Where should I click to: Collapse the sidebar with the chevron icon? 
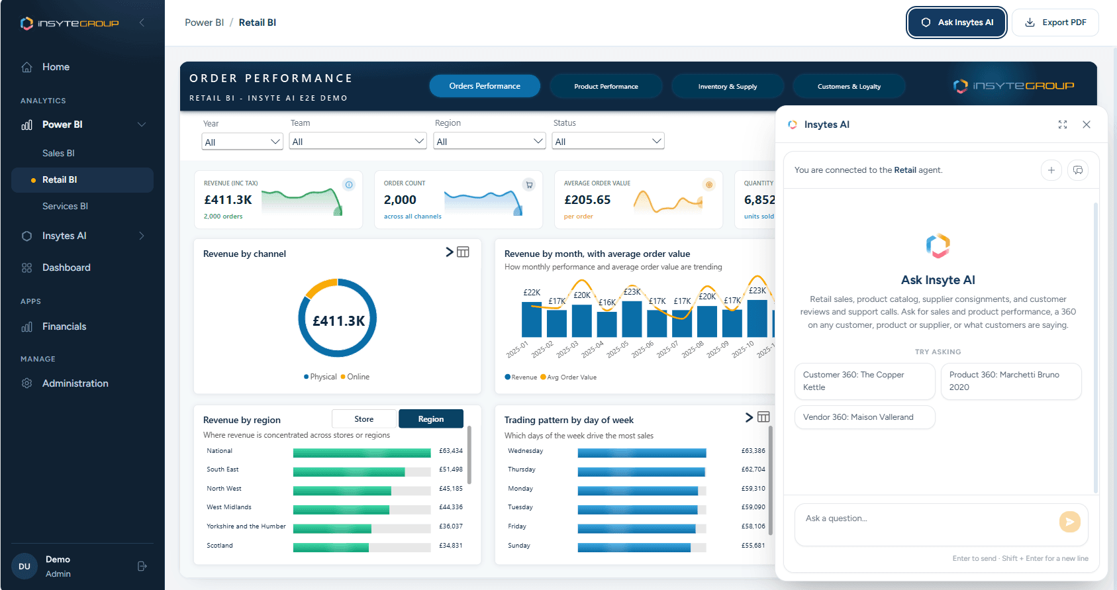click(x=142, y=23)
